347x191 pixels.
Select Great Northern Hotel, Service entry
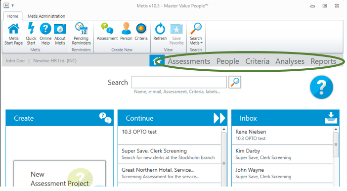pyautogui.click(x=169, y=174)
